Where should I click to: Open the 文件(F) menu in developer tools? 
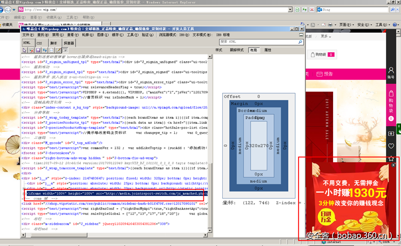(28, 34)
